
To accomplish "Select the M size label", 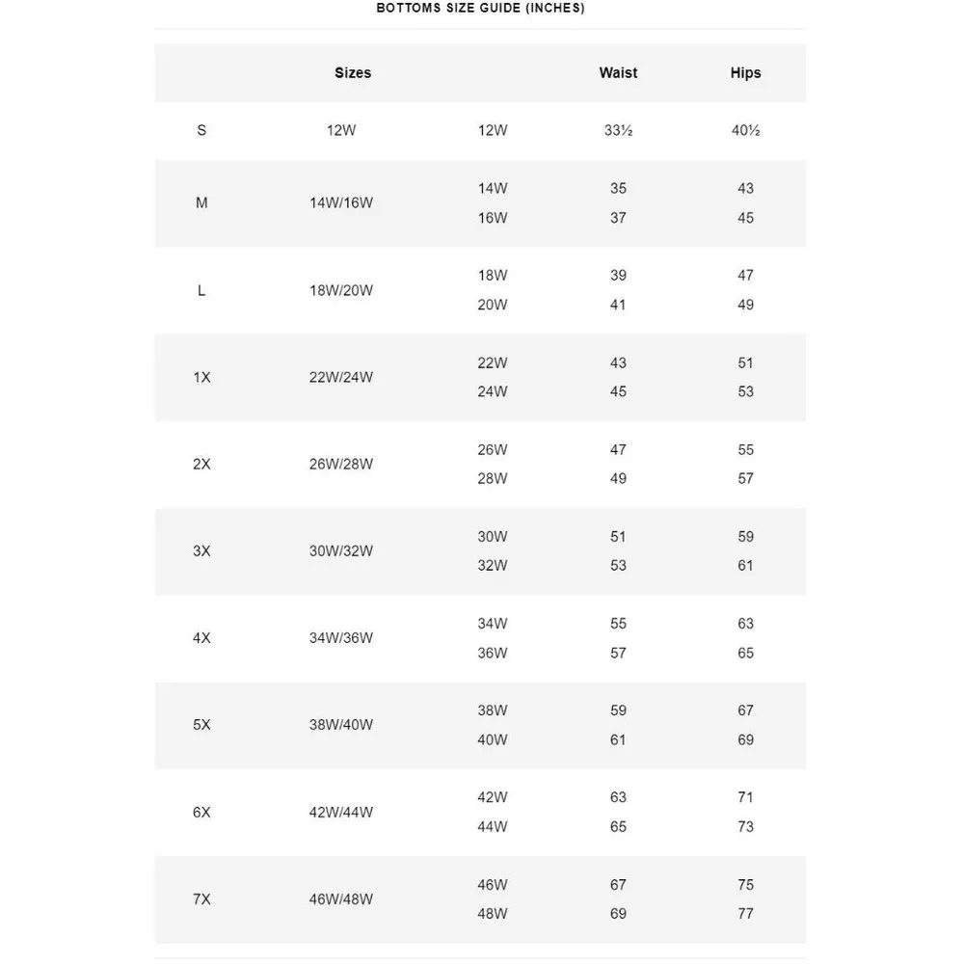I will click(201, 203).
